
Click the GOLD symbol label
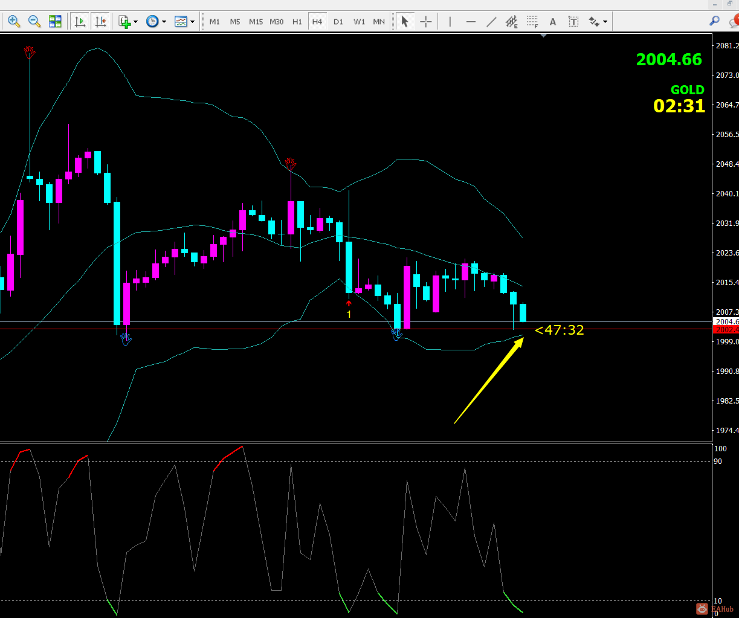coord(687,90)
